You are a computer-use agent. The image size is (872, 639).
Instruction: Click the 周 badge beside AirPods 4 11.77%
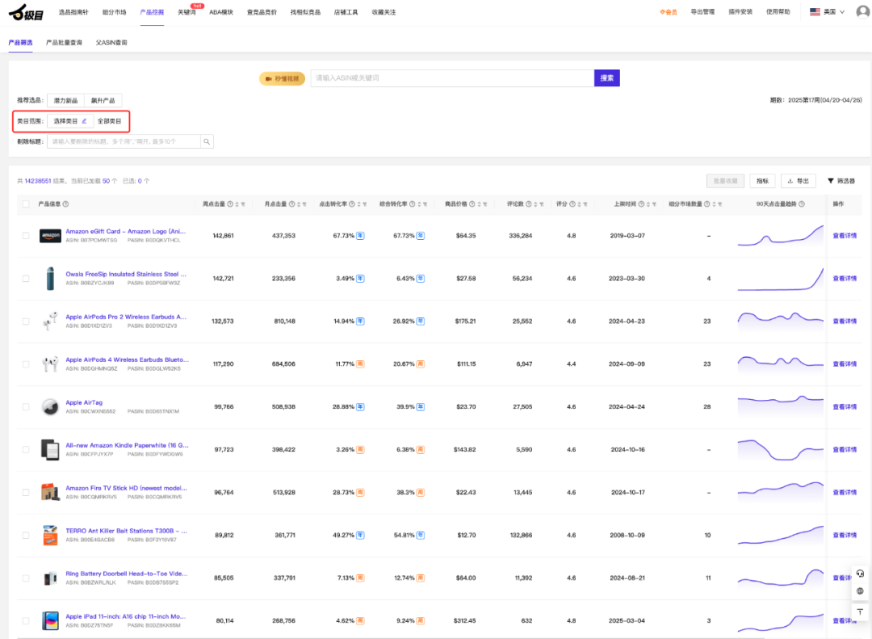point(360,364)
